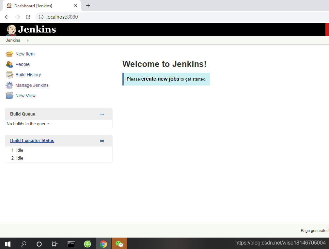The image size is (329, 249).
Task: Click the Manage Jenkins gear icon
Action: click(x=9, y=86)
